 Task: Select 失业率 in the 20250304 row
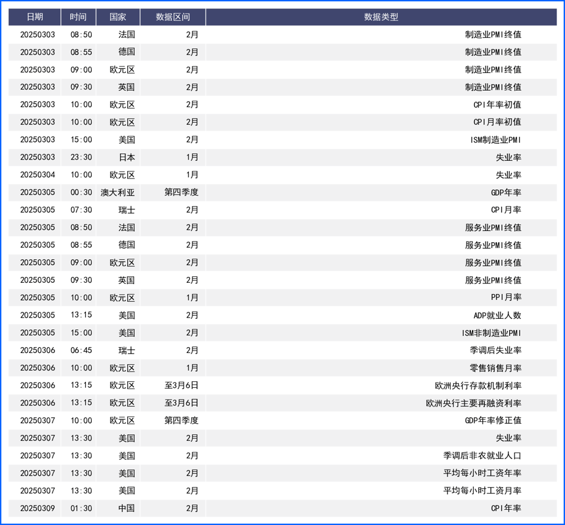point(508,174)
